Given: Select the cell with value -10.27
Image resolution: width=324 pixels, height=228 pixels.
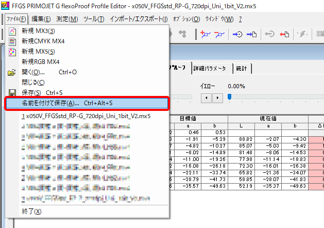Looking at the screenshot, I should point(215,146).
